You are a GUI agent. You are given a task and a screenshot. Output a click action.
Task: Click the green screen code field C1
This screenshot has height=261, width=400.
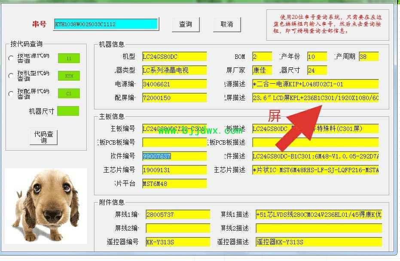[x=69, y=94]
